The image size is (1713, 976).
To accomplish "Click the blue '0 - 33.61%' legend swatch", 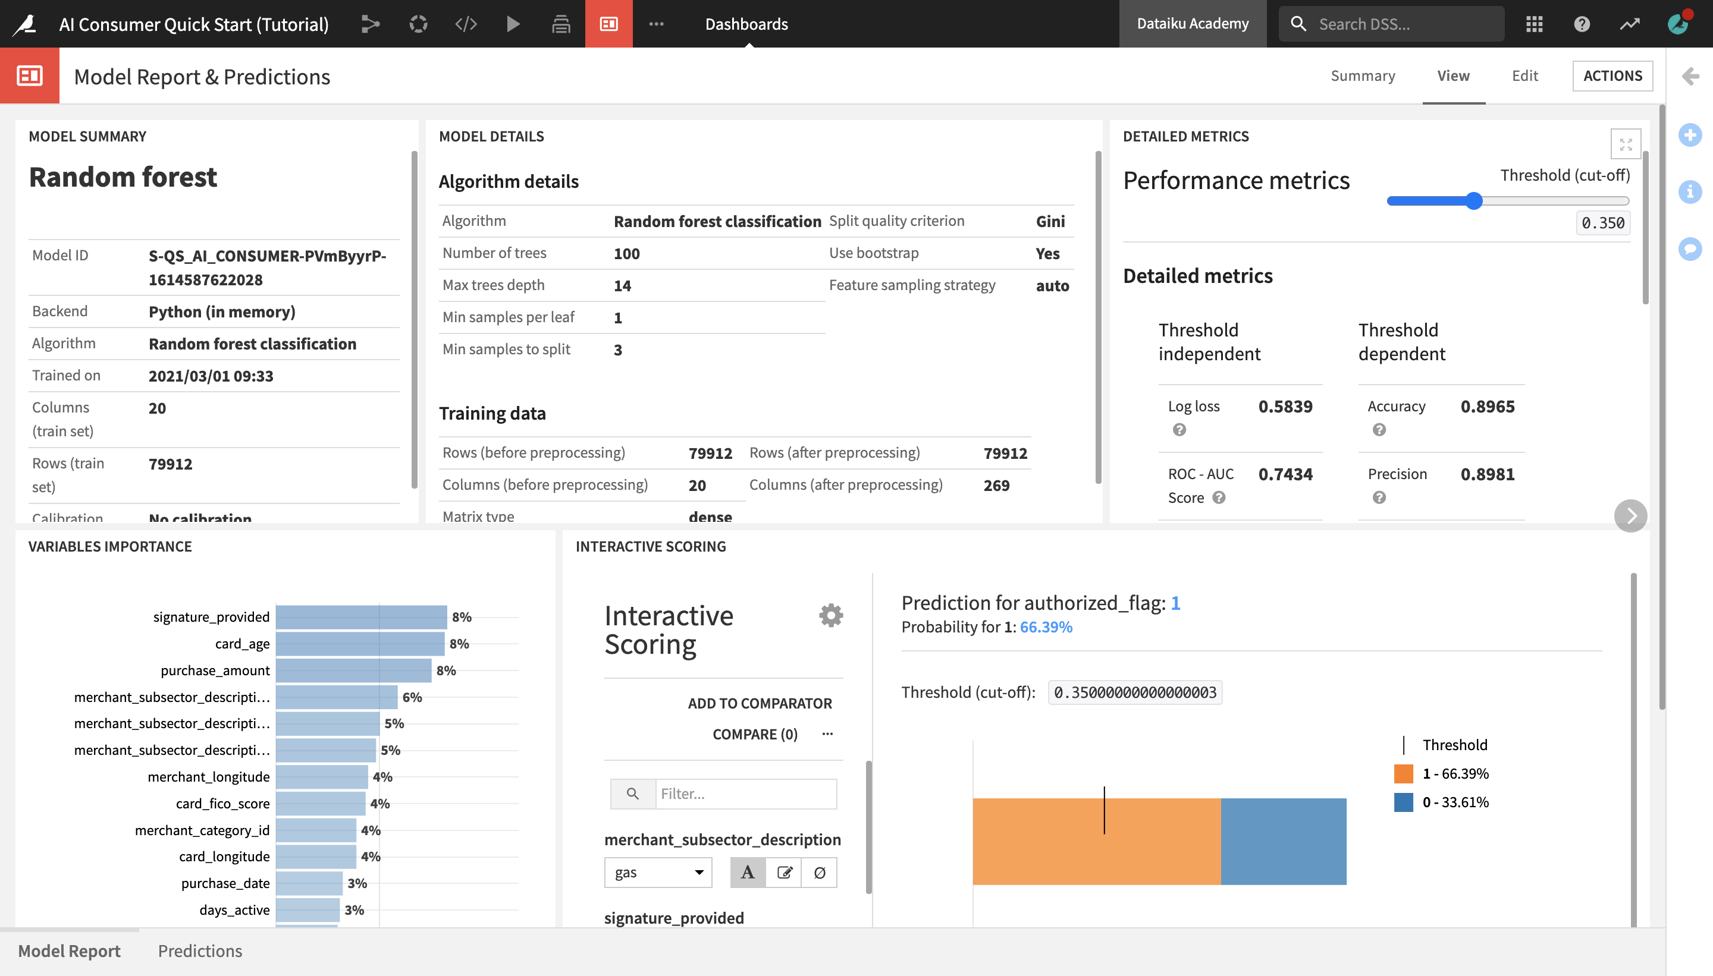I will [x=1403, y=802].
